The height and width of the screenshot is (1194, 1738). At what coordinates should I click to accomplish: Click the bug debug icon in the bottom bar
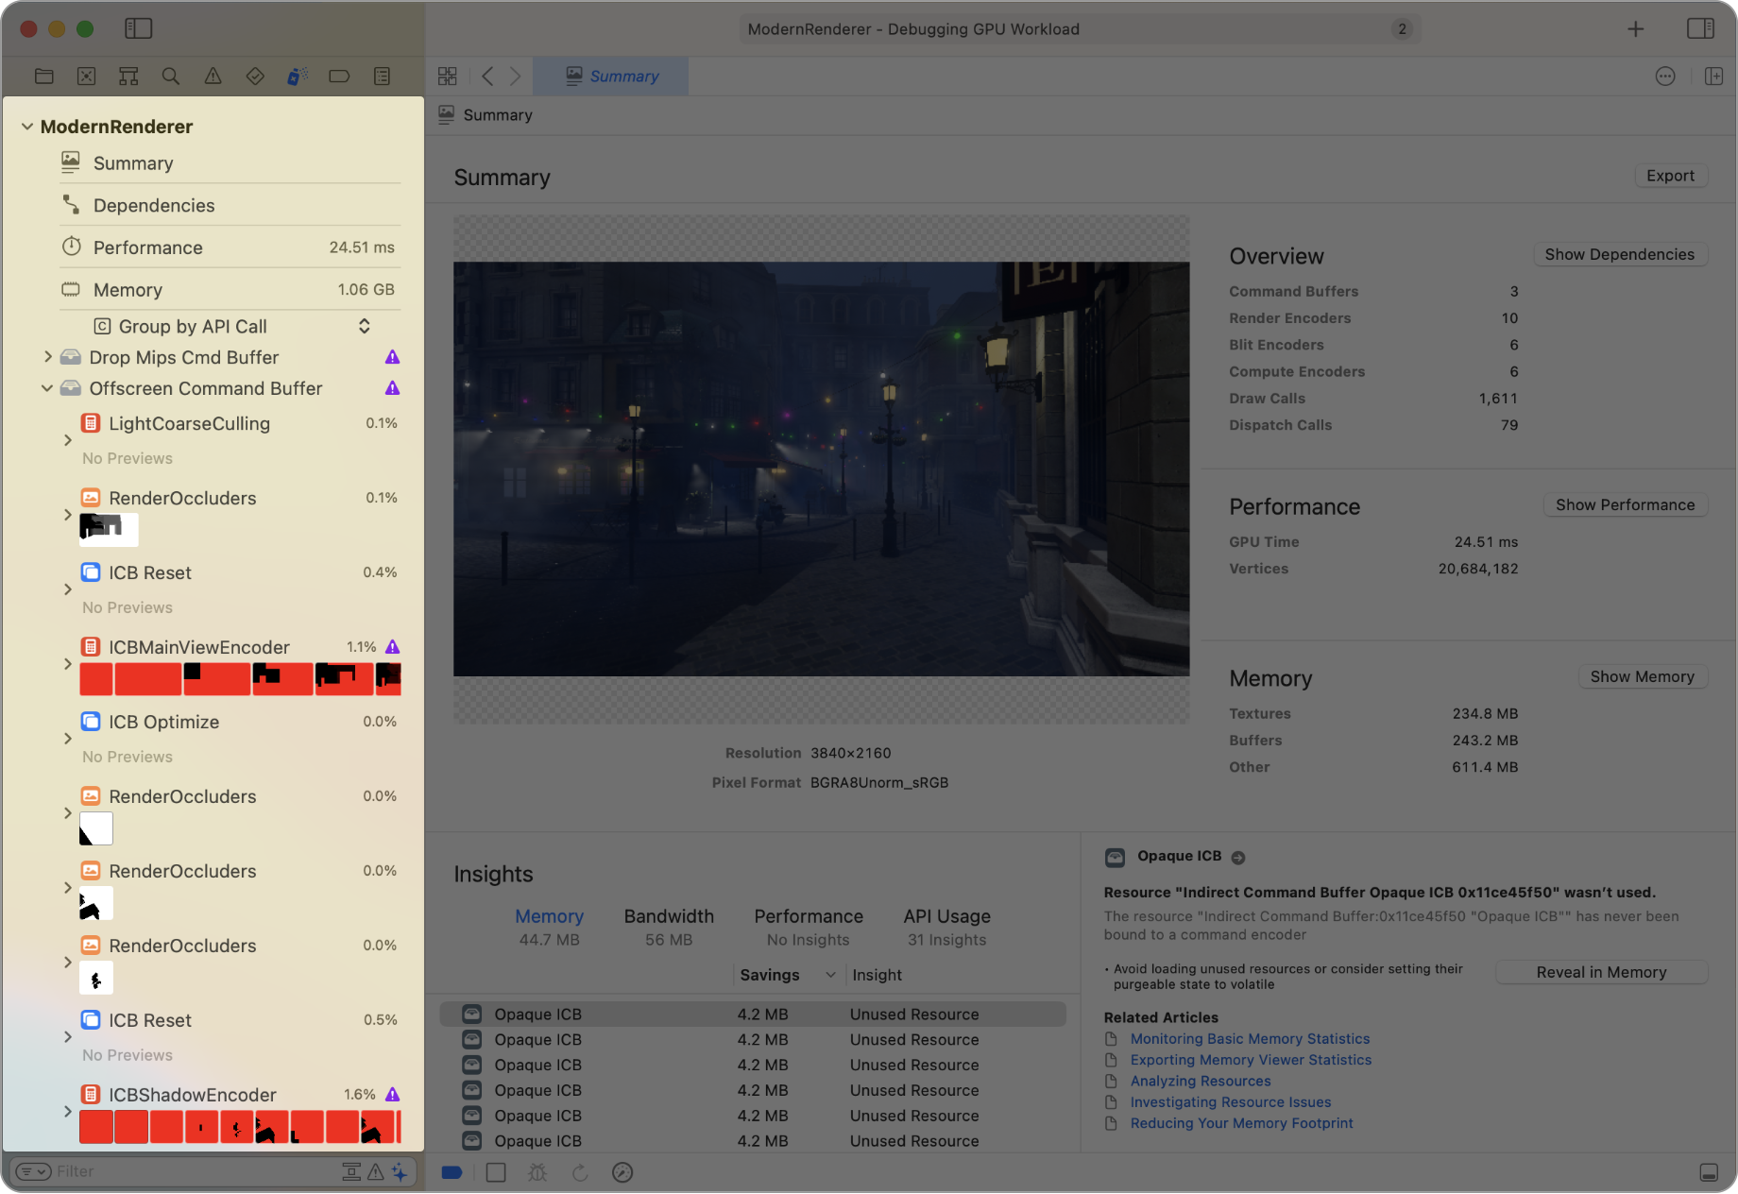coord(537,1172)
